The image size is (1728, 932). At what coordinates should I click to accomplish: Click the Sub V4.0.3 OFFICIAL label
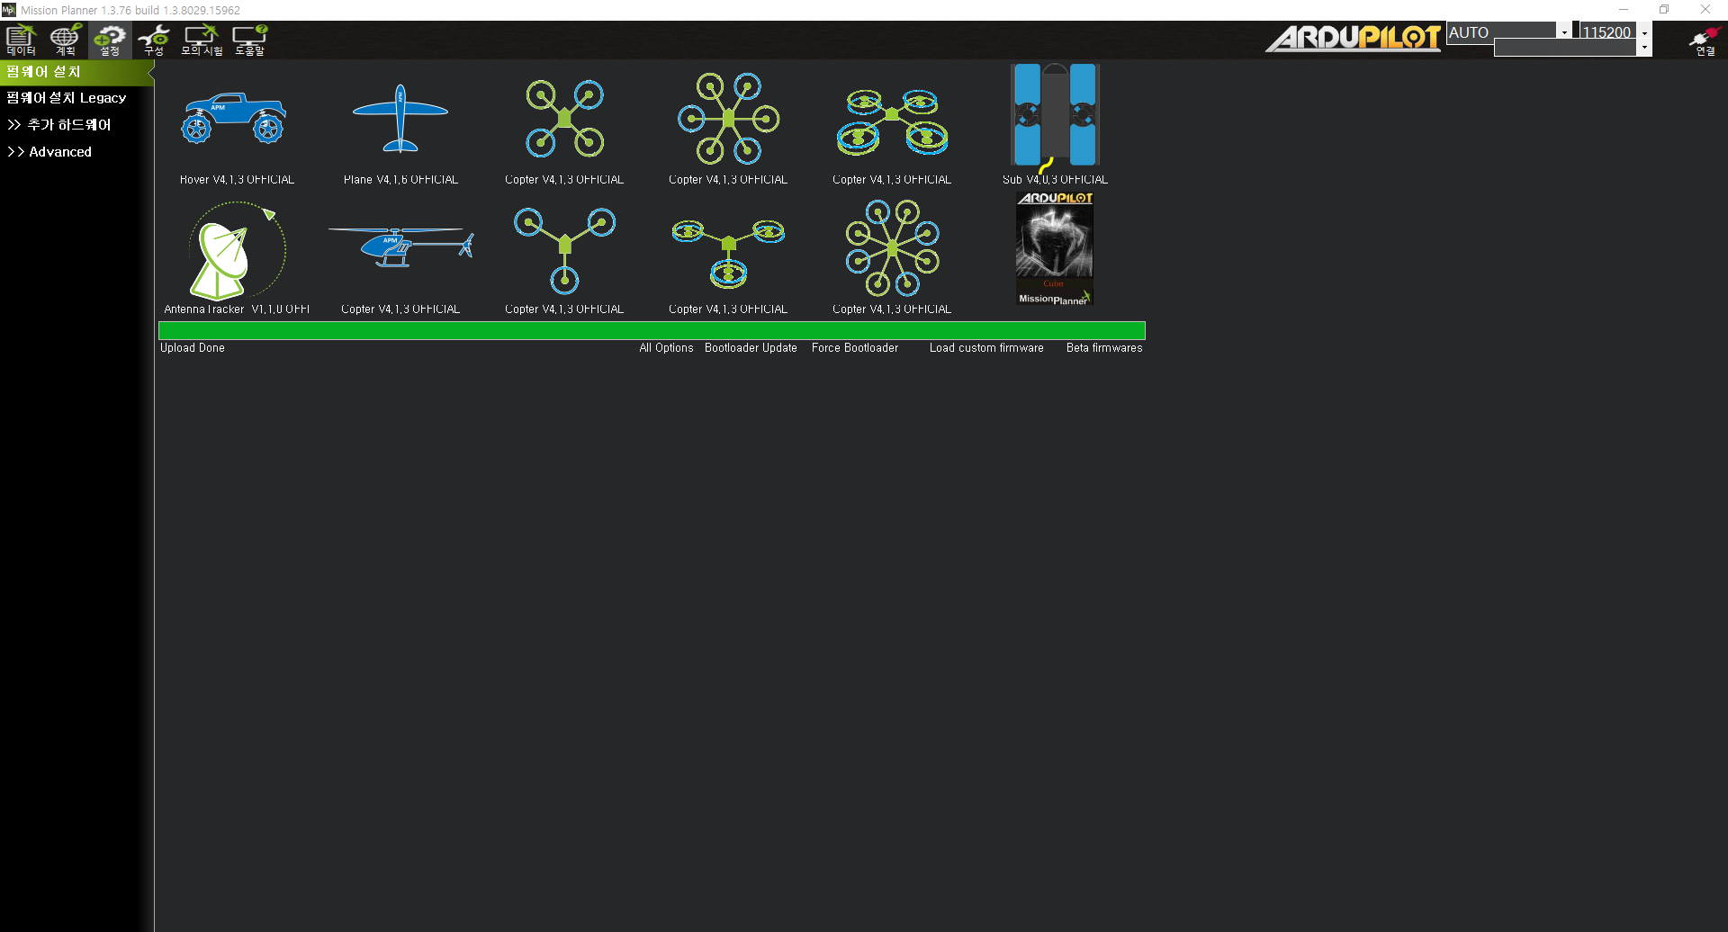tap(1055, 179)
